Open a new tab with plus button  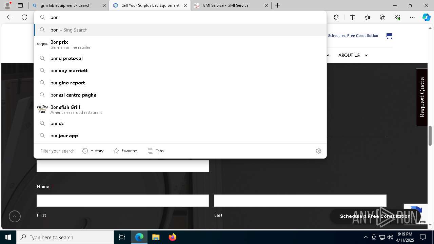coord(277,5)
